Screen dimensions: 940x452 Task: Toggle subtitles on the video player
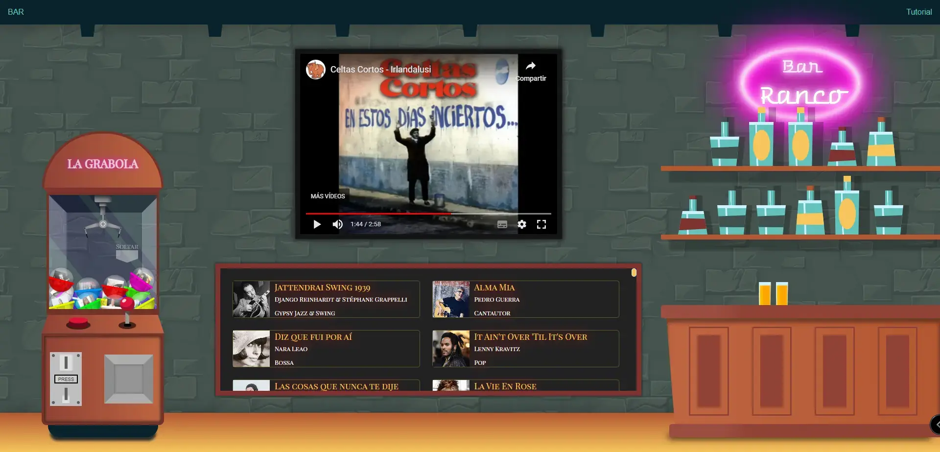(502, 224)
